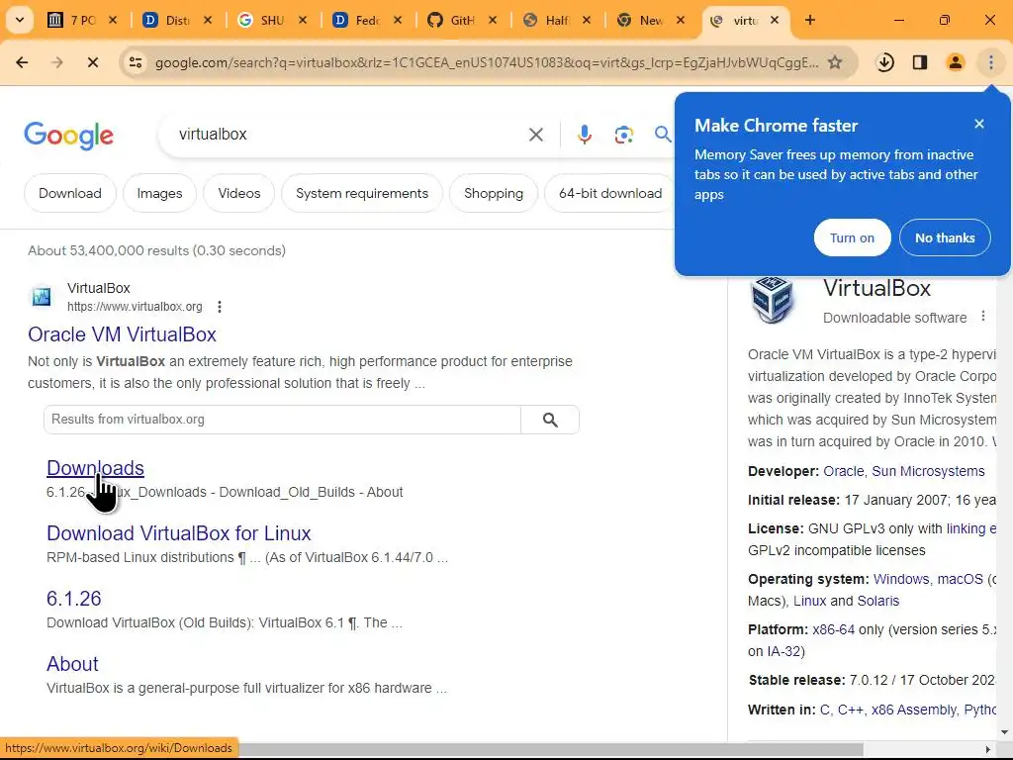The image size is (1013, 760).
Task: Switch to the 'New' browser tab
Action: coord(651,20)
